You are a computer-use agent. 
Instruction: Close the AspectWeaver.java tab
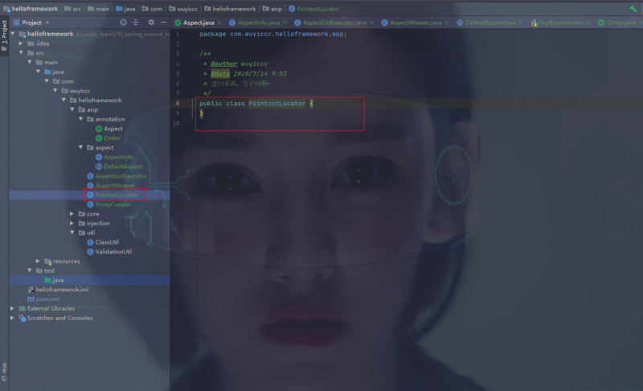[447, 23]
